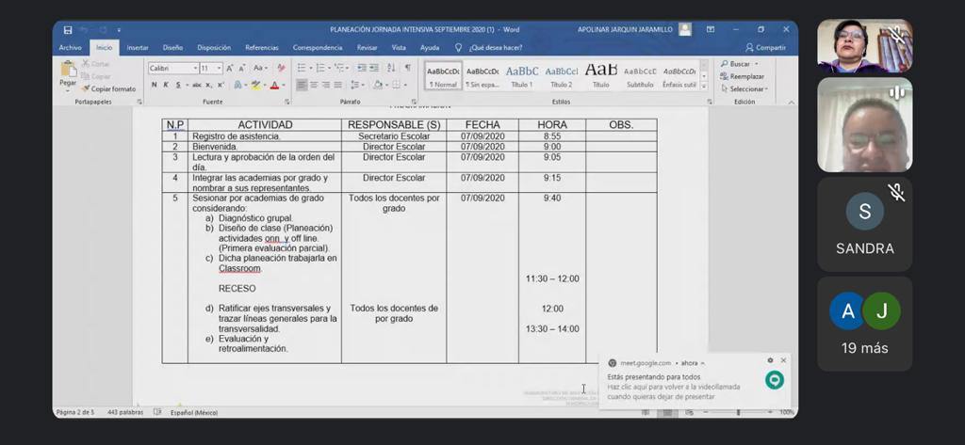
Task: Click Compartir share button
Action: pos(765,47)
